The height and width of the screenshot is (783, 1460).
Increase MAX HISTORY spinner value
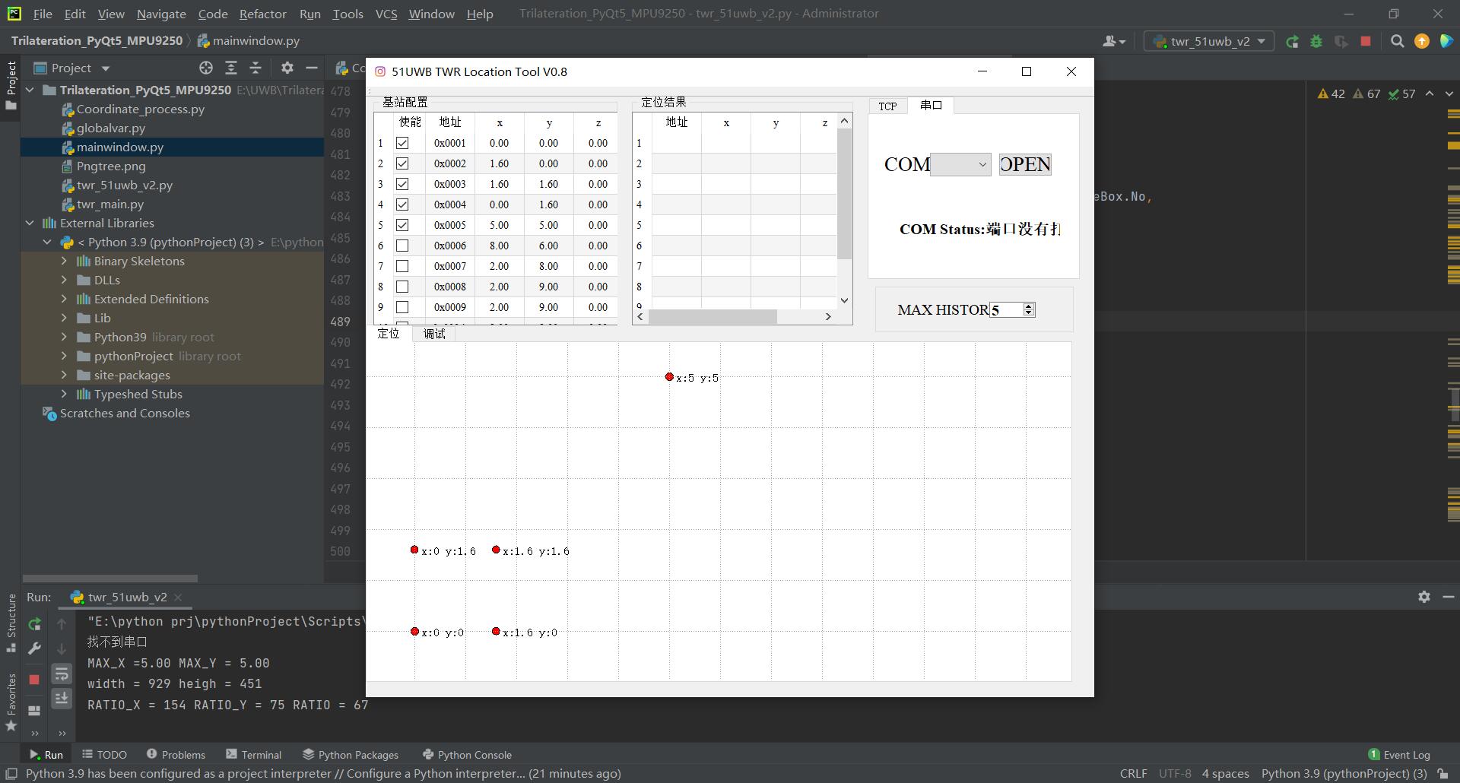[1029, 306]
